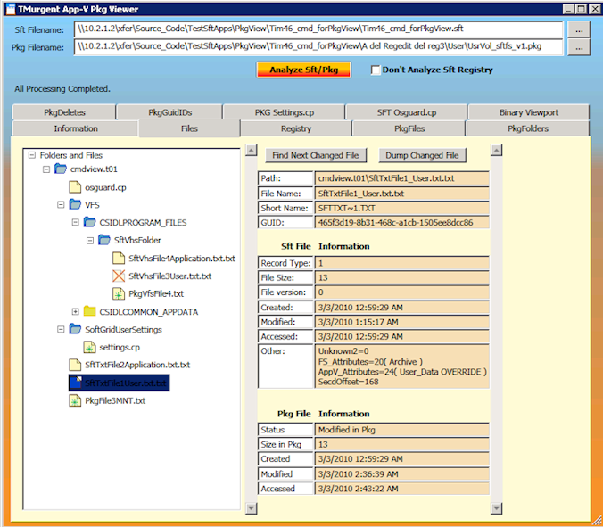Viewport: 603px width, 527px height.
Task: Click the Pkg Filename input field
Action: (x=318, y=47)
